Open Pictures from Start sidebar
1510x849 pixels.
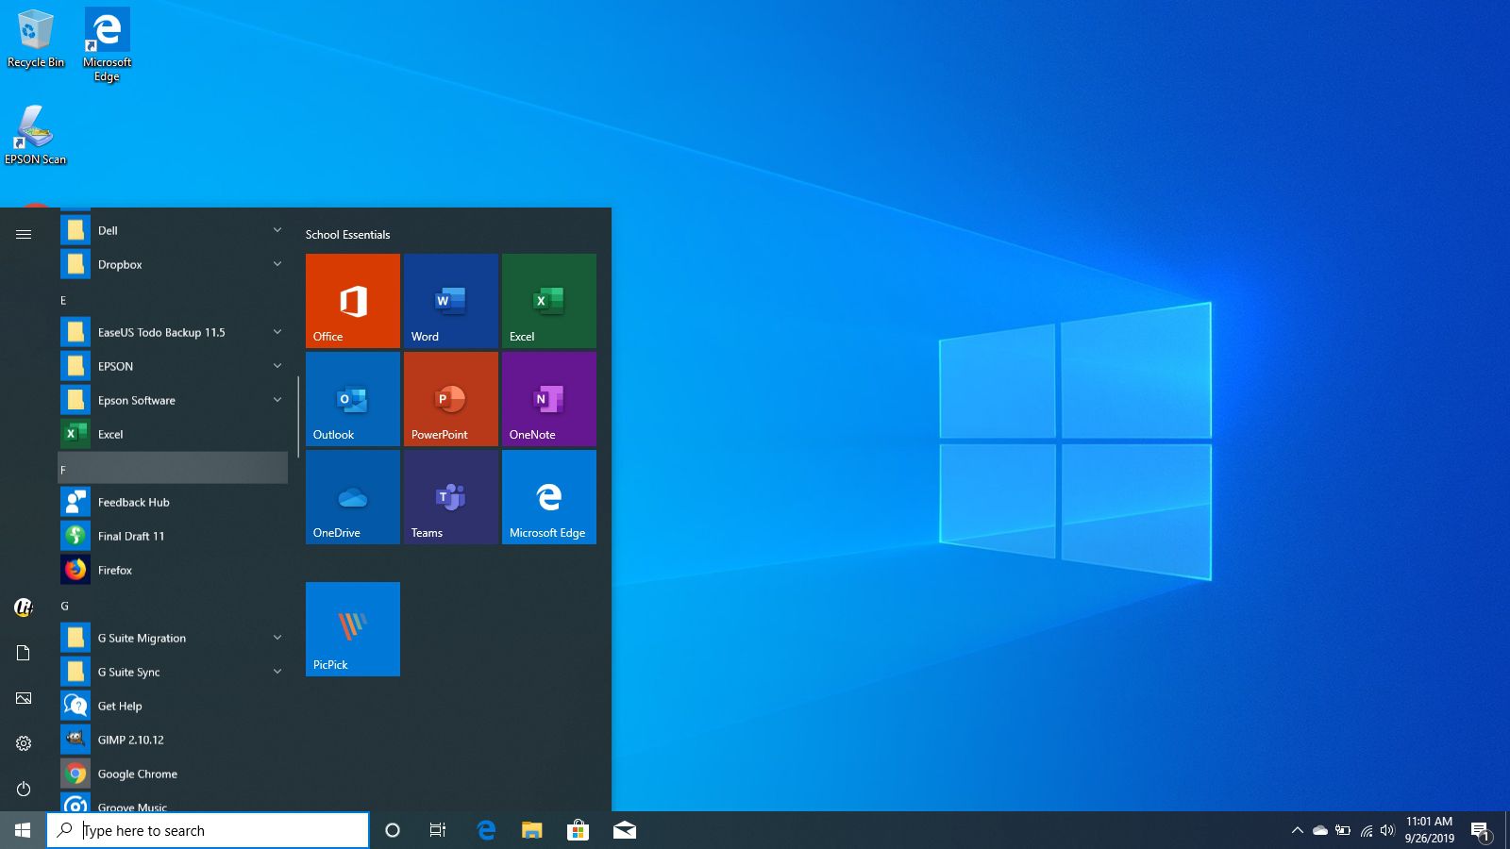pyautogui.click(x=24, y=698)
